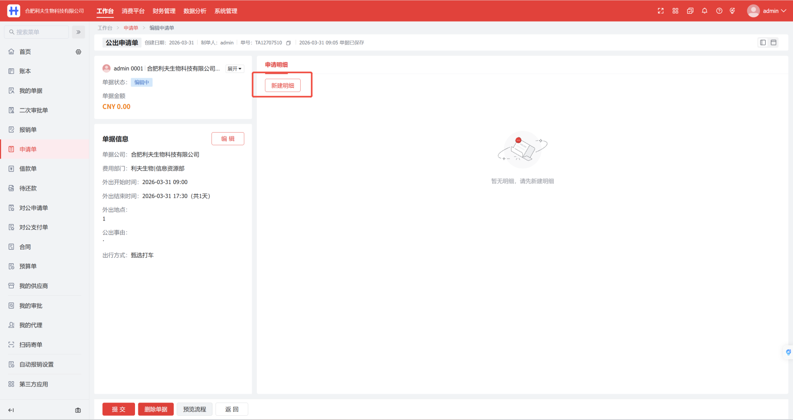Image resolution: width=793 pixels, height=420 pixels.
Task: Click the red 提交 button
Action: pos(118,409)
